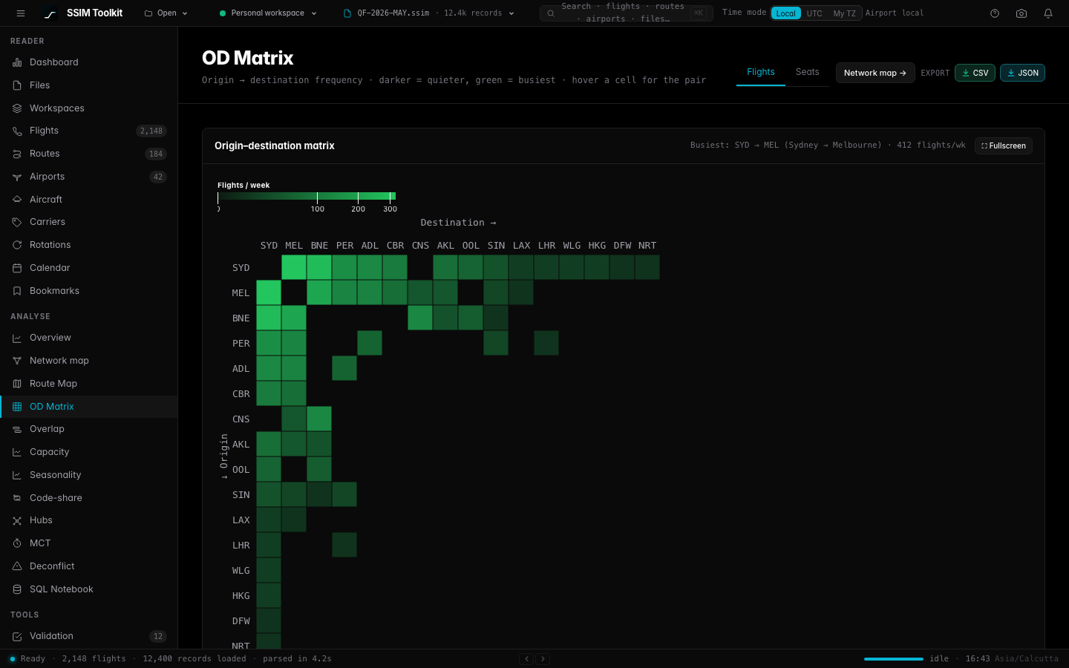Click the 'Airport local' time label
Viewport: 1069px width, 668px height.
(x=895, y=13)
